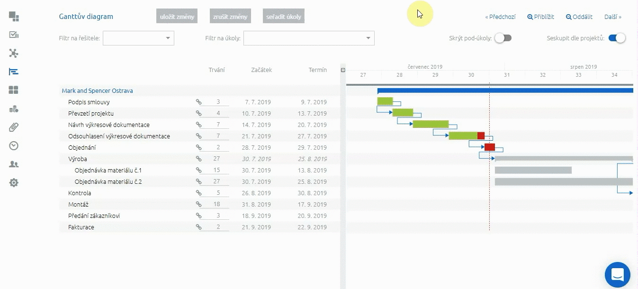Collapse the timeline with minus box
The width and height of the screenshot is (638, 289).
click(x=343, y=70)
